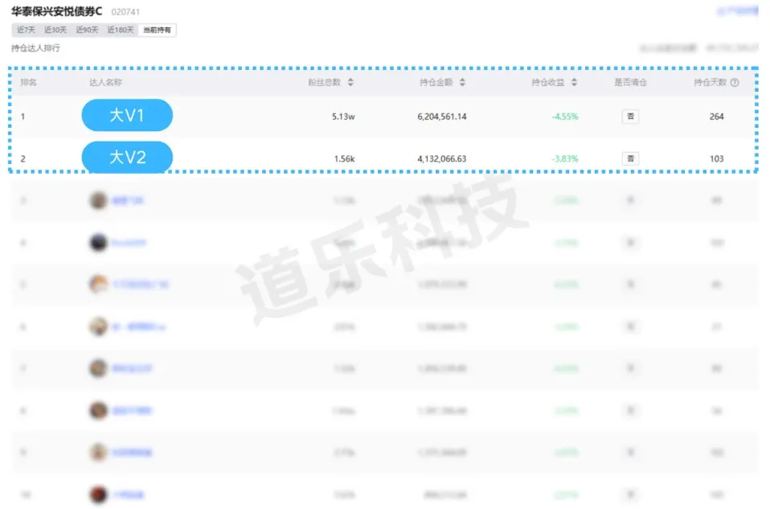
Task: Click the fourth-ranked user's dark avatar
Action: point(98,242)
